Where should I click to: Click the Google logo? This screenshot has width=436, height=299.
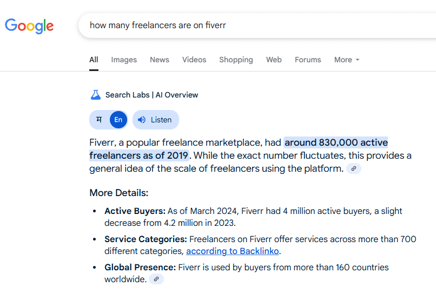point(29,26)
